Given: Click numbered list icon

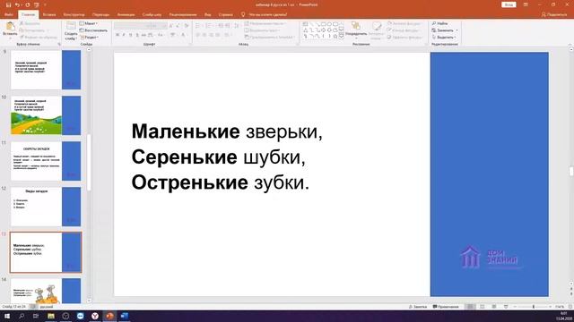Looking at the screenshot, I should 209,26.
